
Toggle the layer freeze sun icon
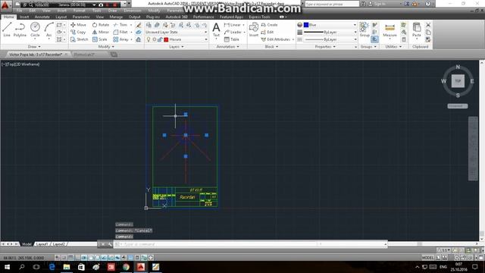pos(155,39)
